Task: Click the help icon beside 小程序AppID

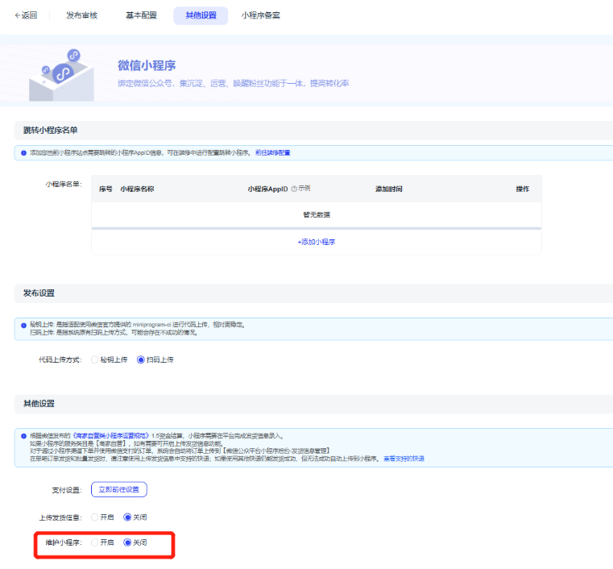Action: tap(294, 189)
